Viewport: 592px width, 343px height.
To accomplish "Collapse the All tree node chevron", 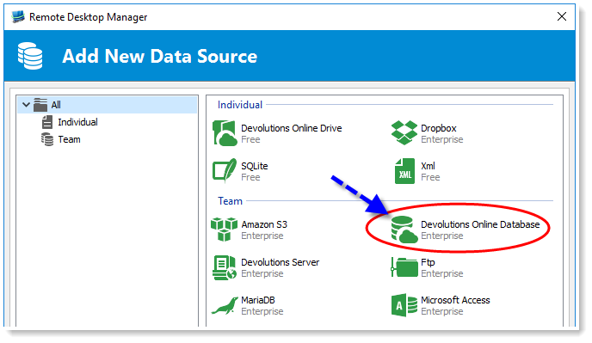I will pyautogui.click(x=26, y=105).
